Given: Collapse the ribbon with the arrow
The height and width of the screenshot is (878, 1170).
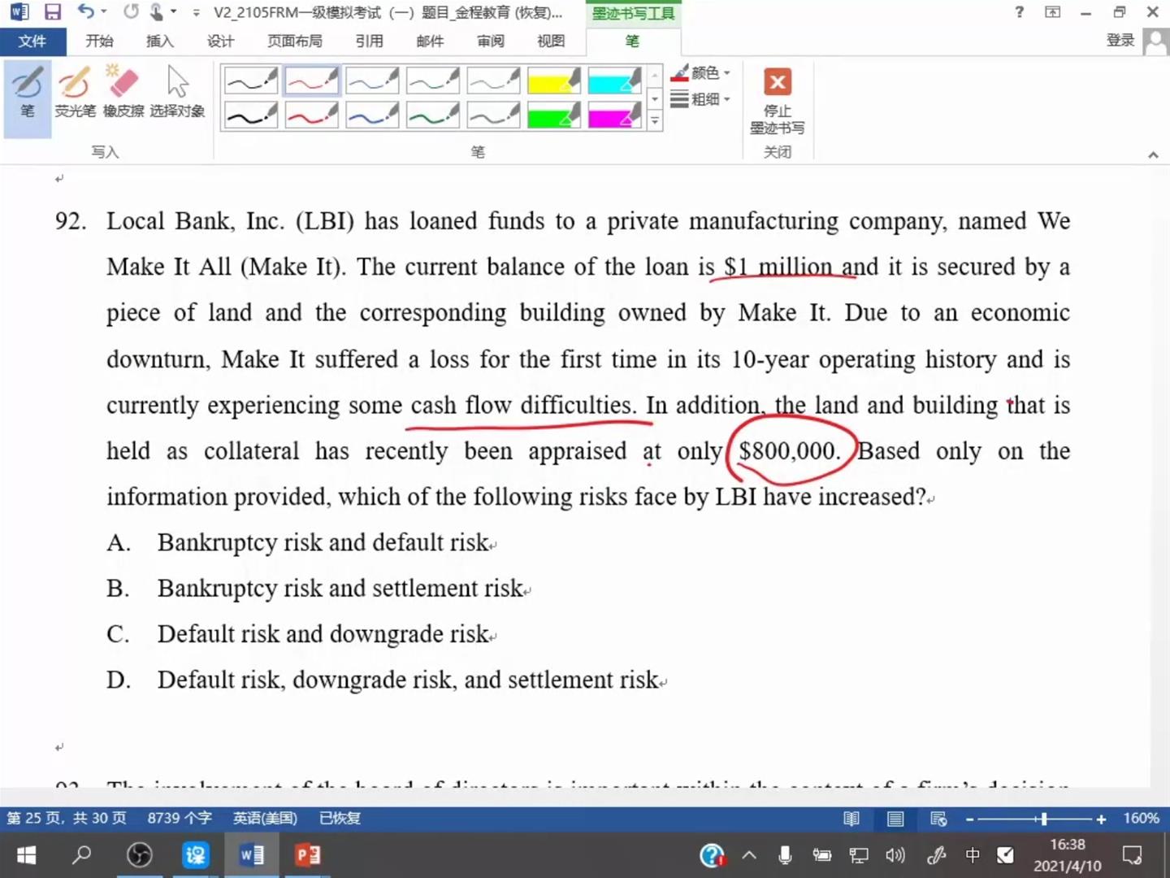Looking at the screenshot, I should coord(1153,154).
